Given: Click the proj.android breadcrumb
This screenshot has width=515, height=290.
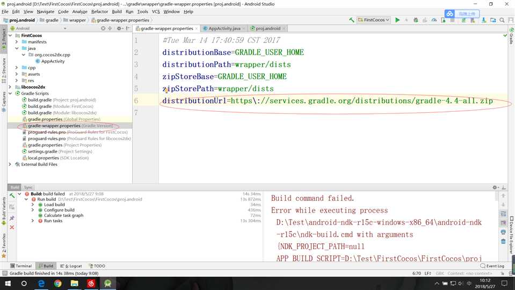Looking at the screenshot, I should 19,20.
